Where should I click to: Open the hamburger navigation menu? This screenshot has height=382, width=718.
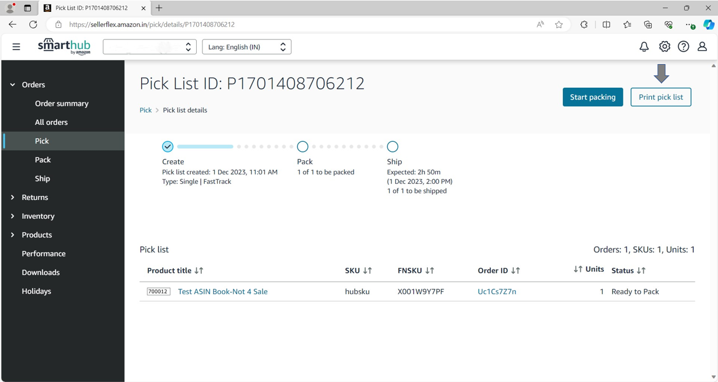[16, 47]
